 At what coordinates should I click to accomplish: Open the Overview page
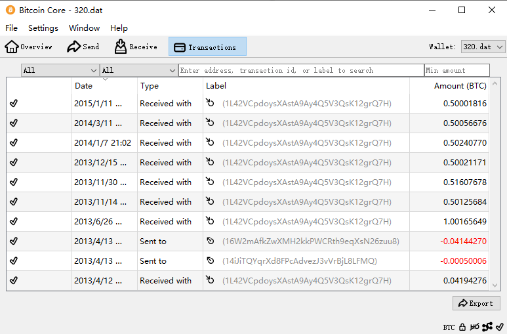click(29, 47)
